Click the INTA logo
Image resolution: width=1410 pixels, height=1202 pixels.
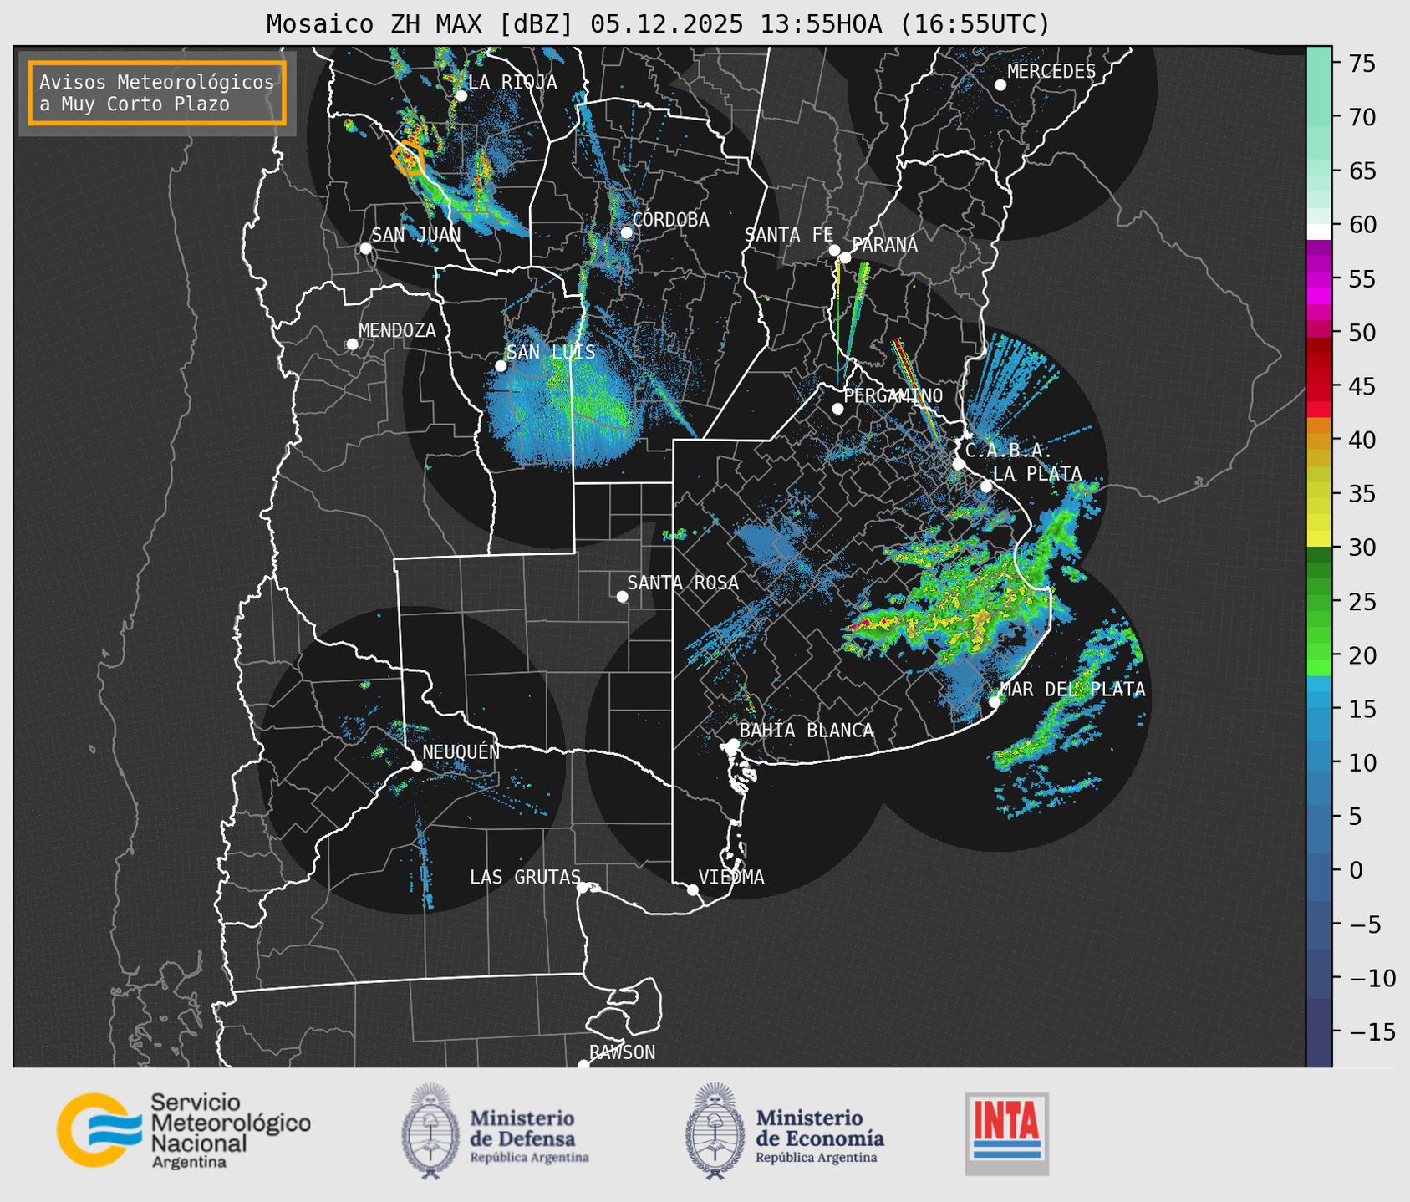click(x=1007, y=1133)
